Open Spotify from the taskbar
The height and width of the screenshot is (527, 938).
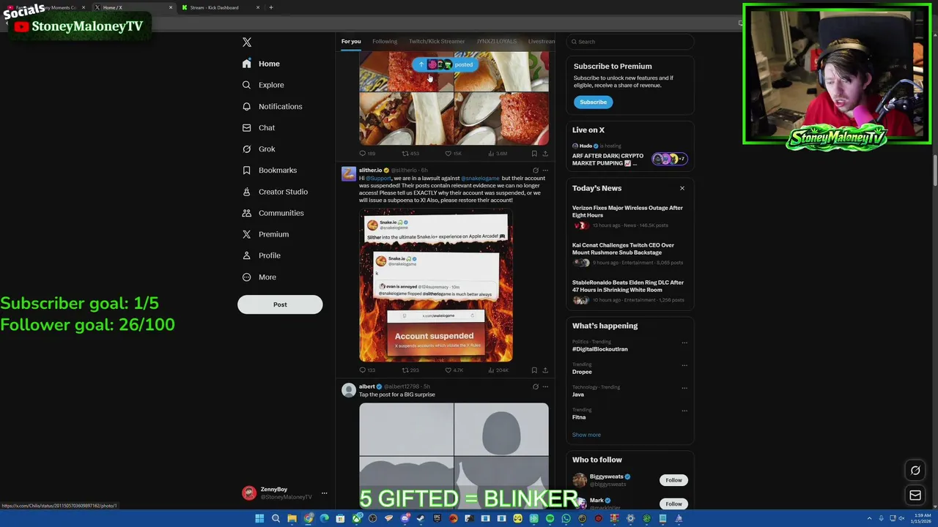(550, 518)
